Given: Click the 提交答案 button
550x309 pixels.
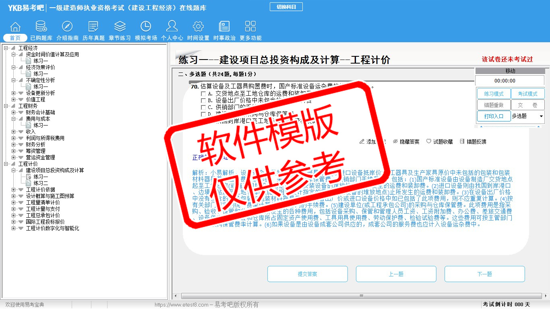Looking at the screenshot, I should (308, 274).
